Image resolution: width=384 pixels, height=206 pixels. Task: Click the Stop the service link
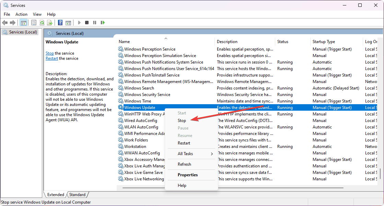[x=49, y=53]
